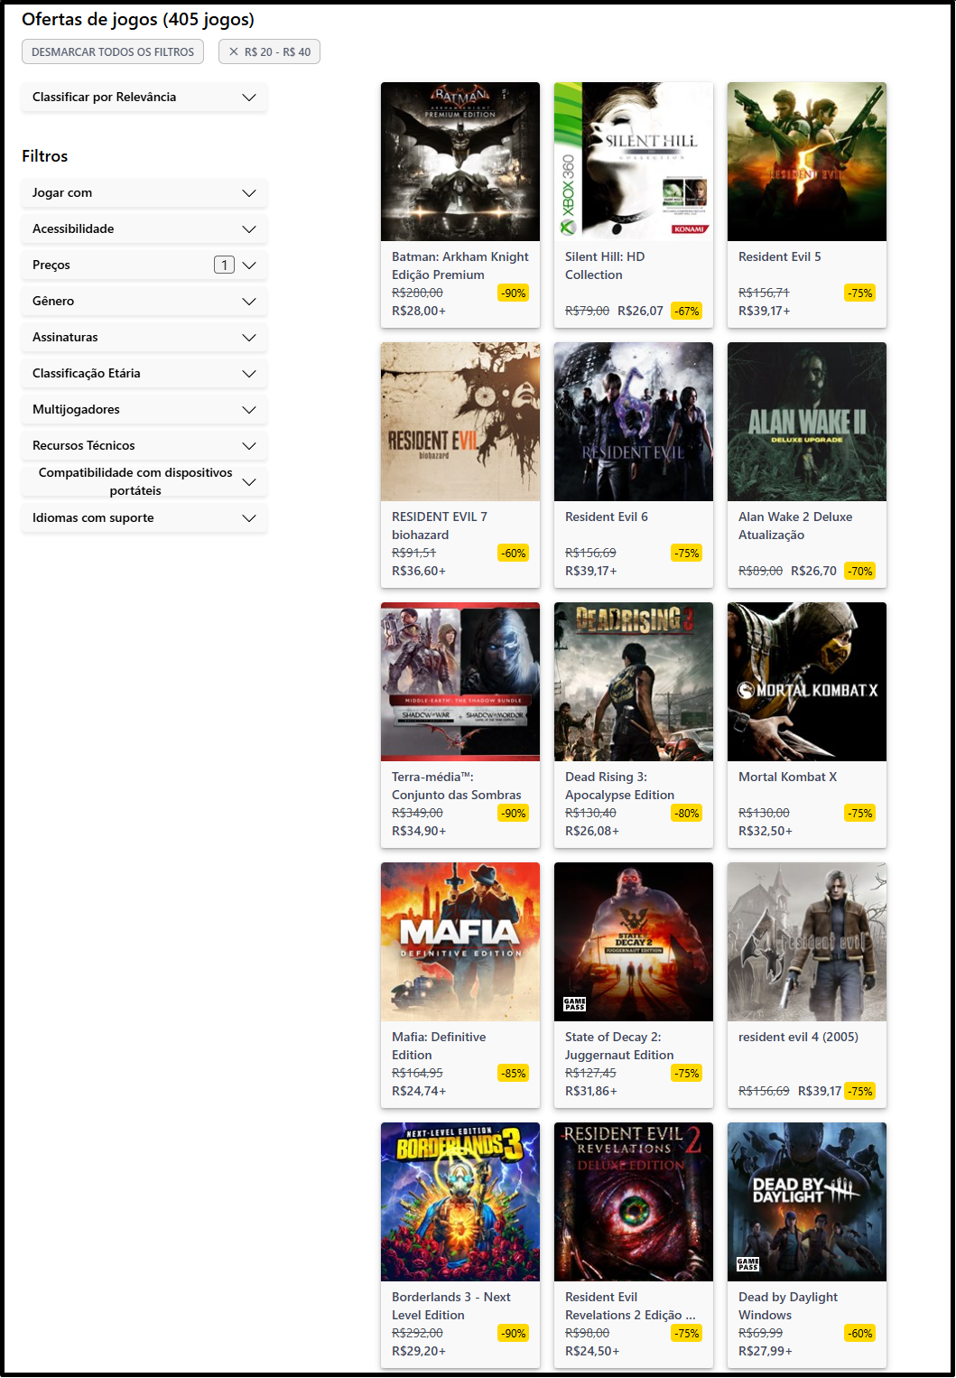Expand the Preços filter section
This screenshot has height=1378, width=956.
pyautogui.click(x=144, y=265)
